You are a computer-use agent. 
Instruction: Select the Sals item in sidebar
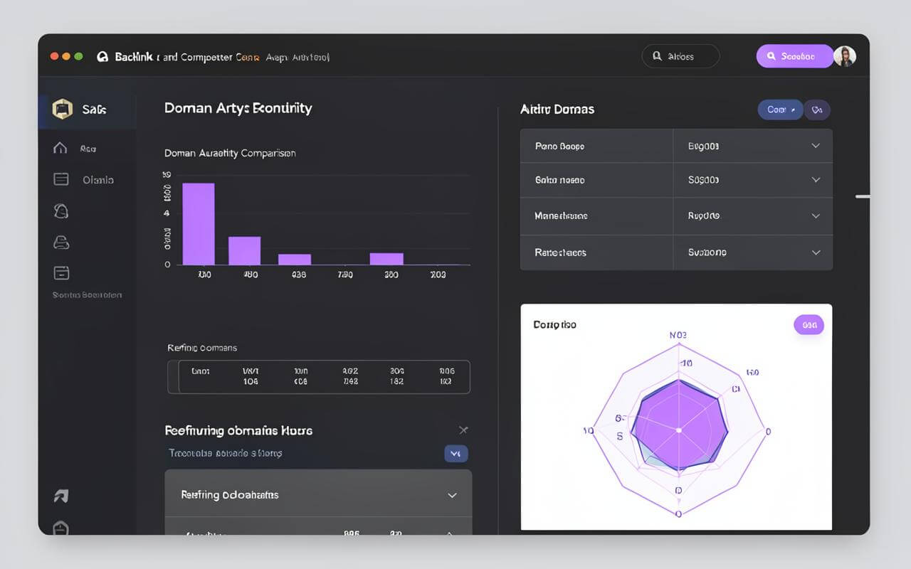point(87,110)
